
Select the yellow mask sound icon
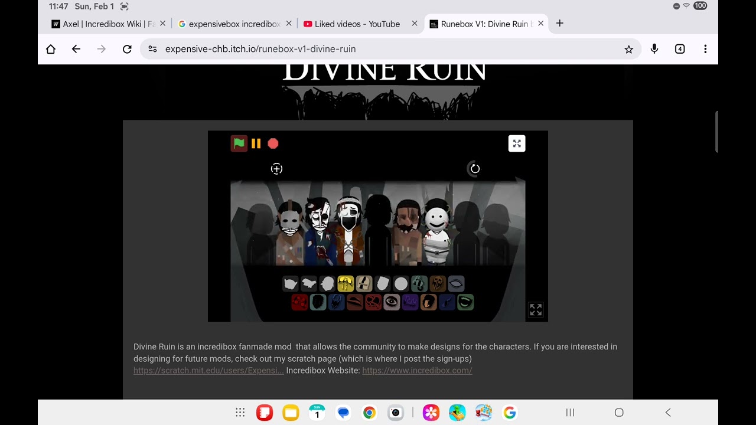346,284
